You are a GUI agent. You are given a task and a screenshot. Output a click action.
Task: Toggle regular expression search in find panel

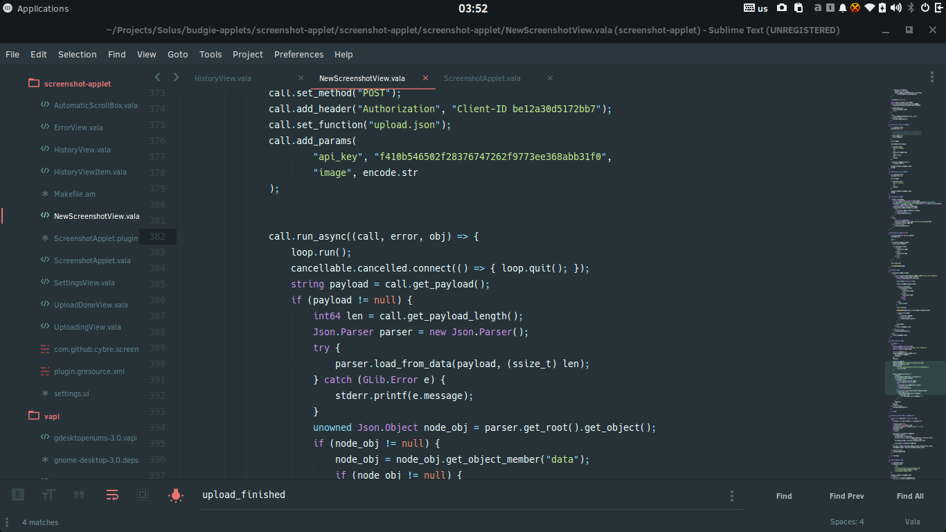18,495
